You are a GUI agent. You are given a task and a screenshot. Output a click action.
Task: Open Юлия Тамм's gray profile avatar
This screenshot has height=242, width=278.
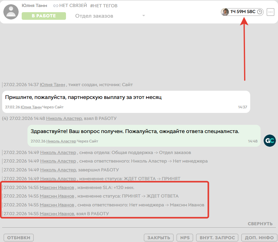pyautogui.click(x=11, y=12)
